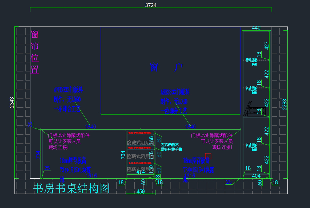Click the topmost red 免拉手挡板用柜体料 label
This screenshot has width=310, height=208.
tap(140, 133)
